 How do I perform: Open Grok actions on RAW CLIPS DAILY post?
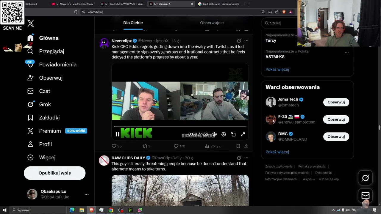click(239, 158)
